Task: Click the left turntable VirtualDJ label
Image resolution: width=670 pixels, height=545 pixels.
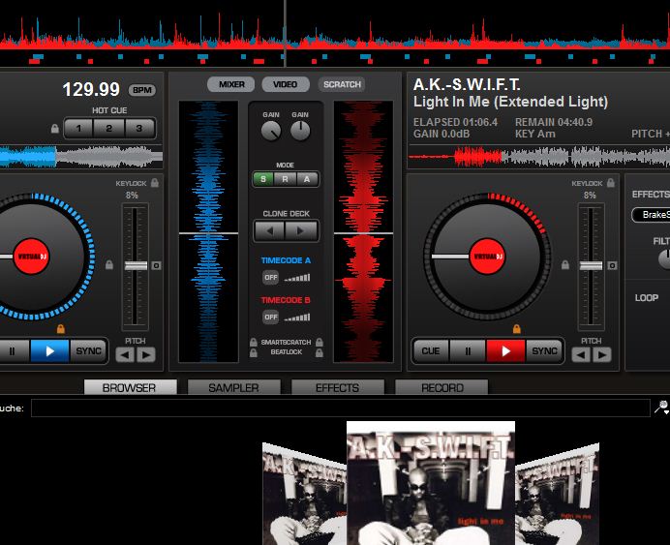Action: point(31,257)
